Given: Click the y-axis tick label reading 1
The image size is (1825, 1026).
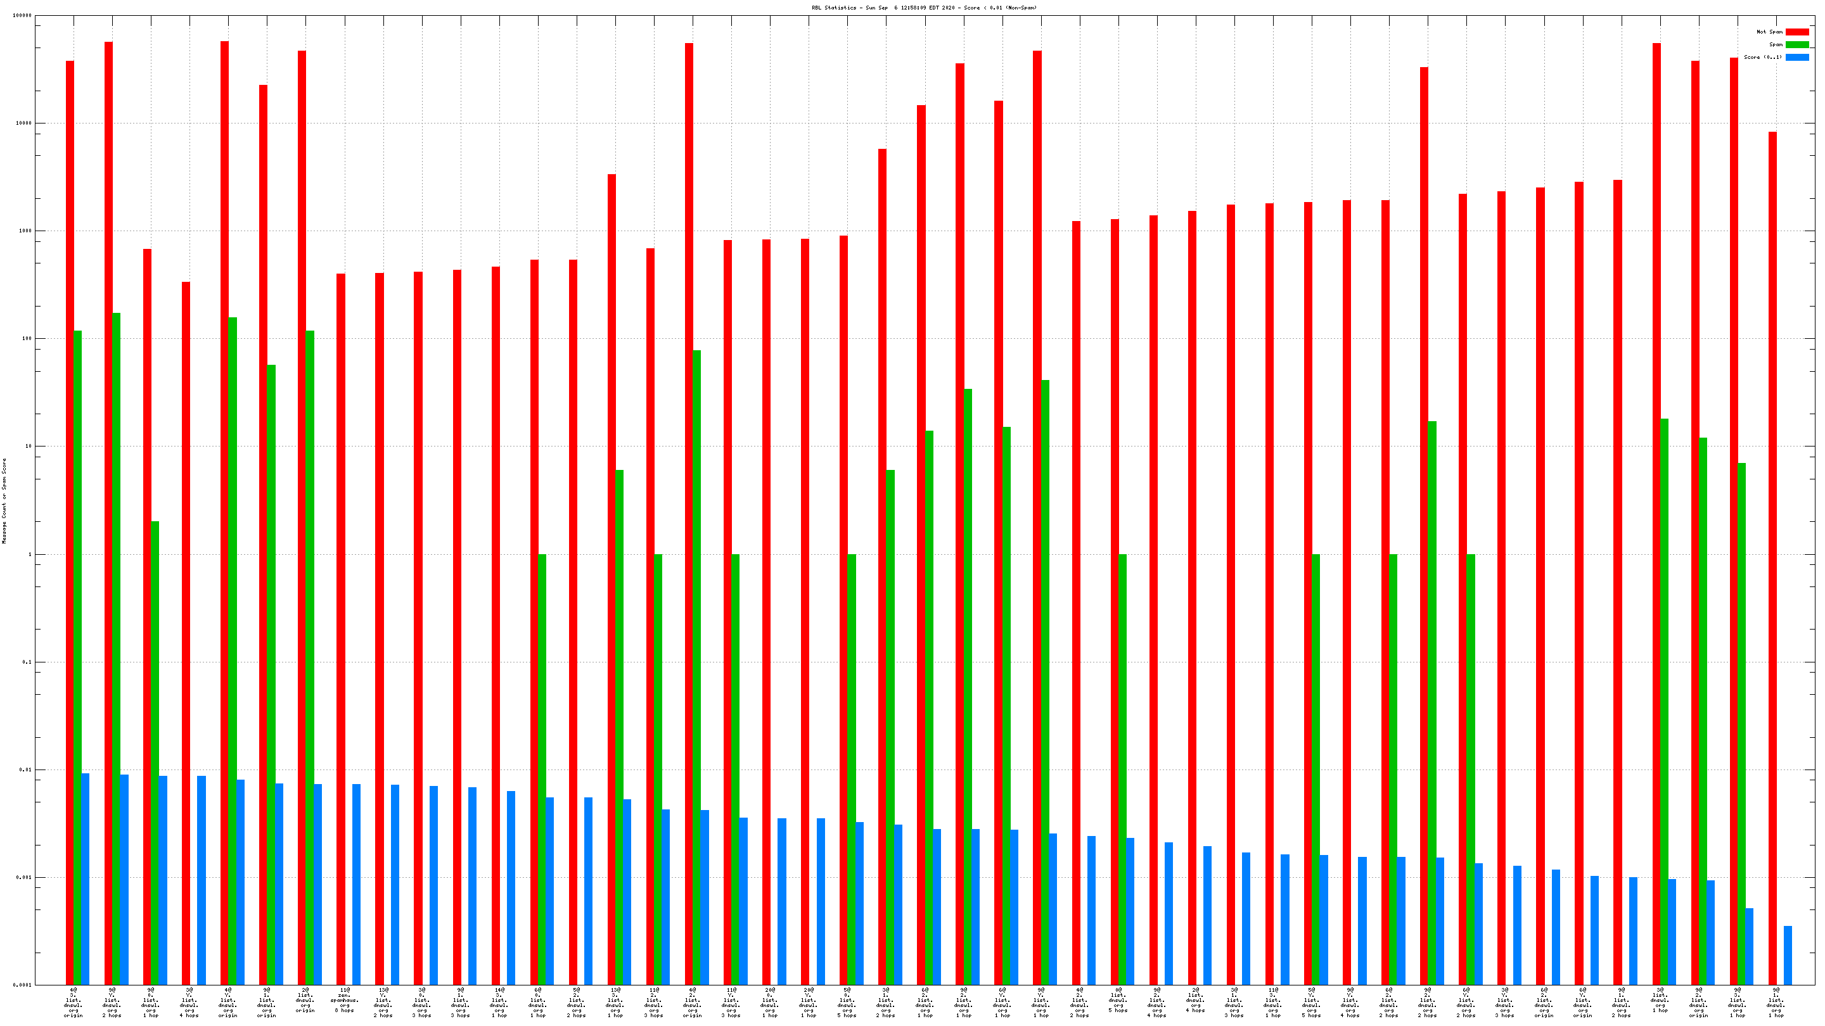Looking at the screenshot, I should 30,554.
